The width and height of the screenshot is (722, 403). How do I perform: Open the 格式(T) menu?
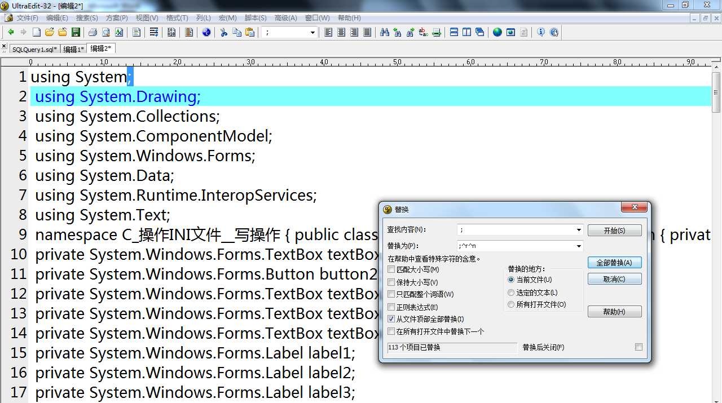coord(177,18)
